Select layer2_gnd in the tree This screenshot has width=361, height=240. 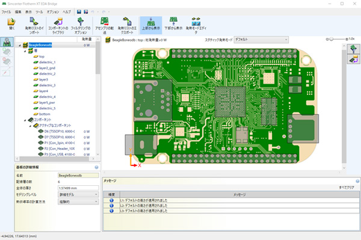(47, 68)
